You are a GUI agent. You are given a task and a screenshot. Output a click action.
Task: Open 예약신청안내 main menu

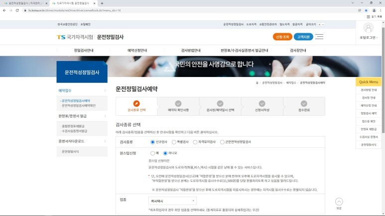tap(137, 51)
